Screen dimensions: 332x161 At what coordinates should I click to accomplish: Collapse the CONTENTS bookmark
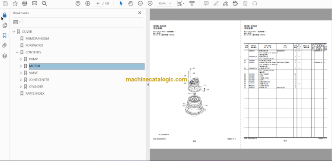(17, 52)
